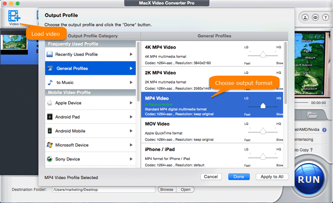Expand to Music arrow

point(131,83)
